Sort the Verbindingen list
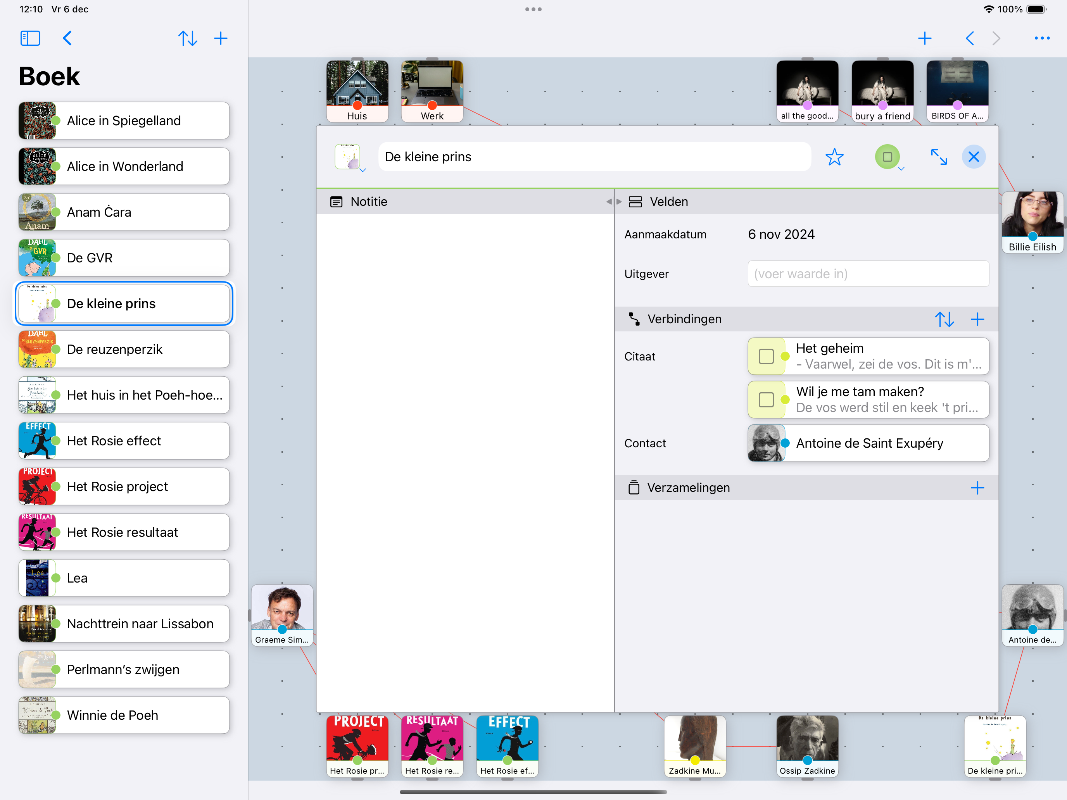The image size is (1067, 800). 944,319
